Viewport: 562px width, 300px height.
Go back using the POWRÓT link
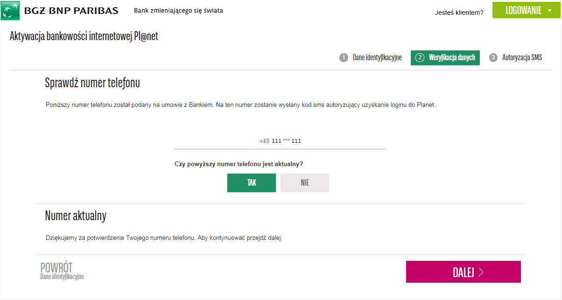[56, 268]
